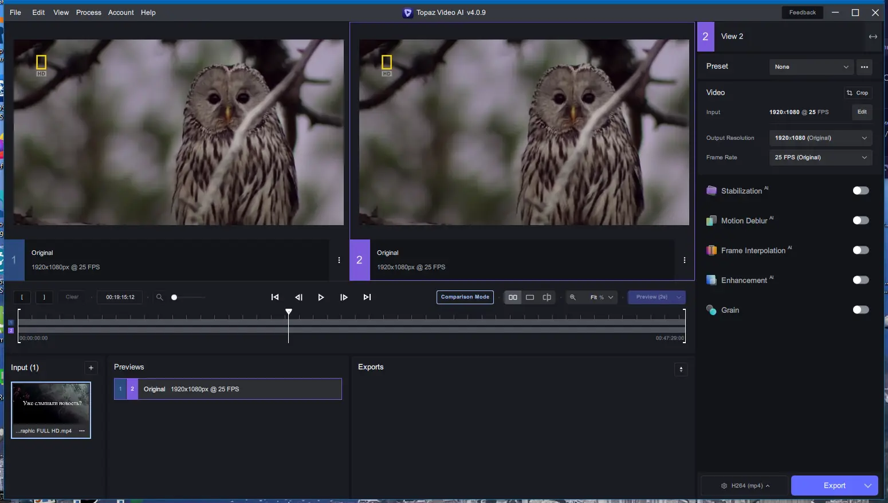Jump to the last frame of the video
This screenshot has height=503, width=888.
pyautogui.click(x=367, y=297)
